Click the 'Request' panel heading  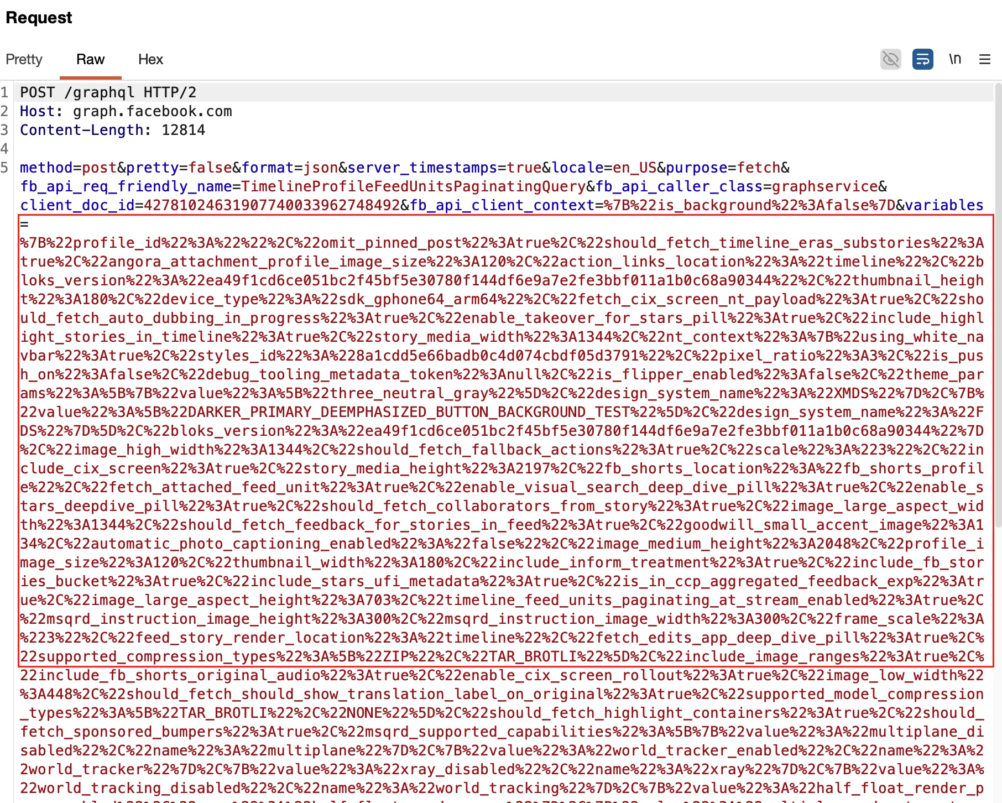click(x=39, y=18)
